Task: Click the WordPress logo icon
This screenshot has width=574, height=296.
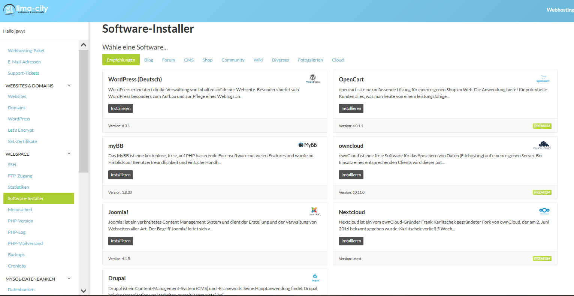Action: tap(313, 79)
